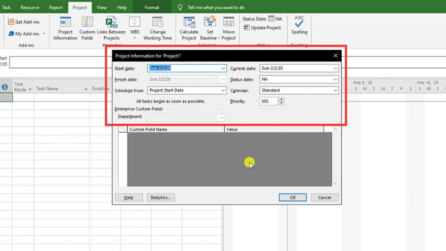Click the Calculate Project icon
The image size is (446, 251).
click(x=189, y=23)
